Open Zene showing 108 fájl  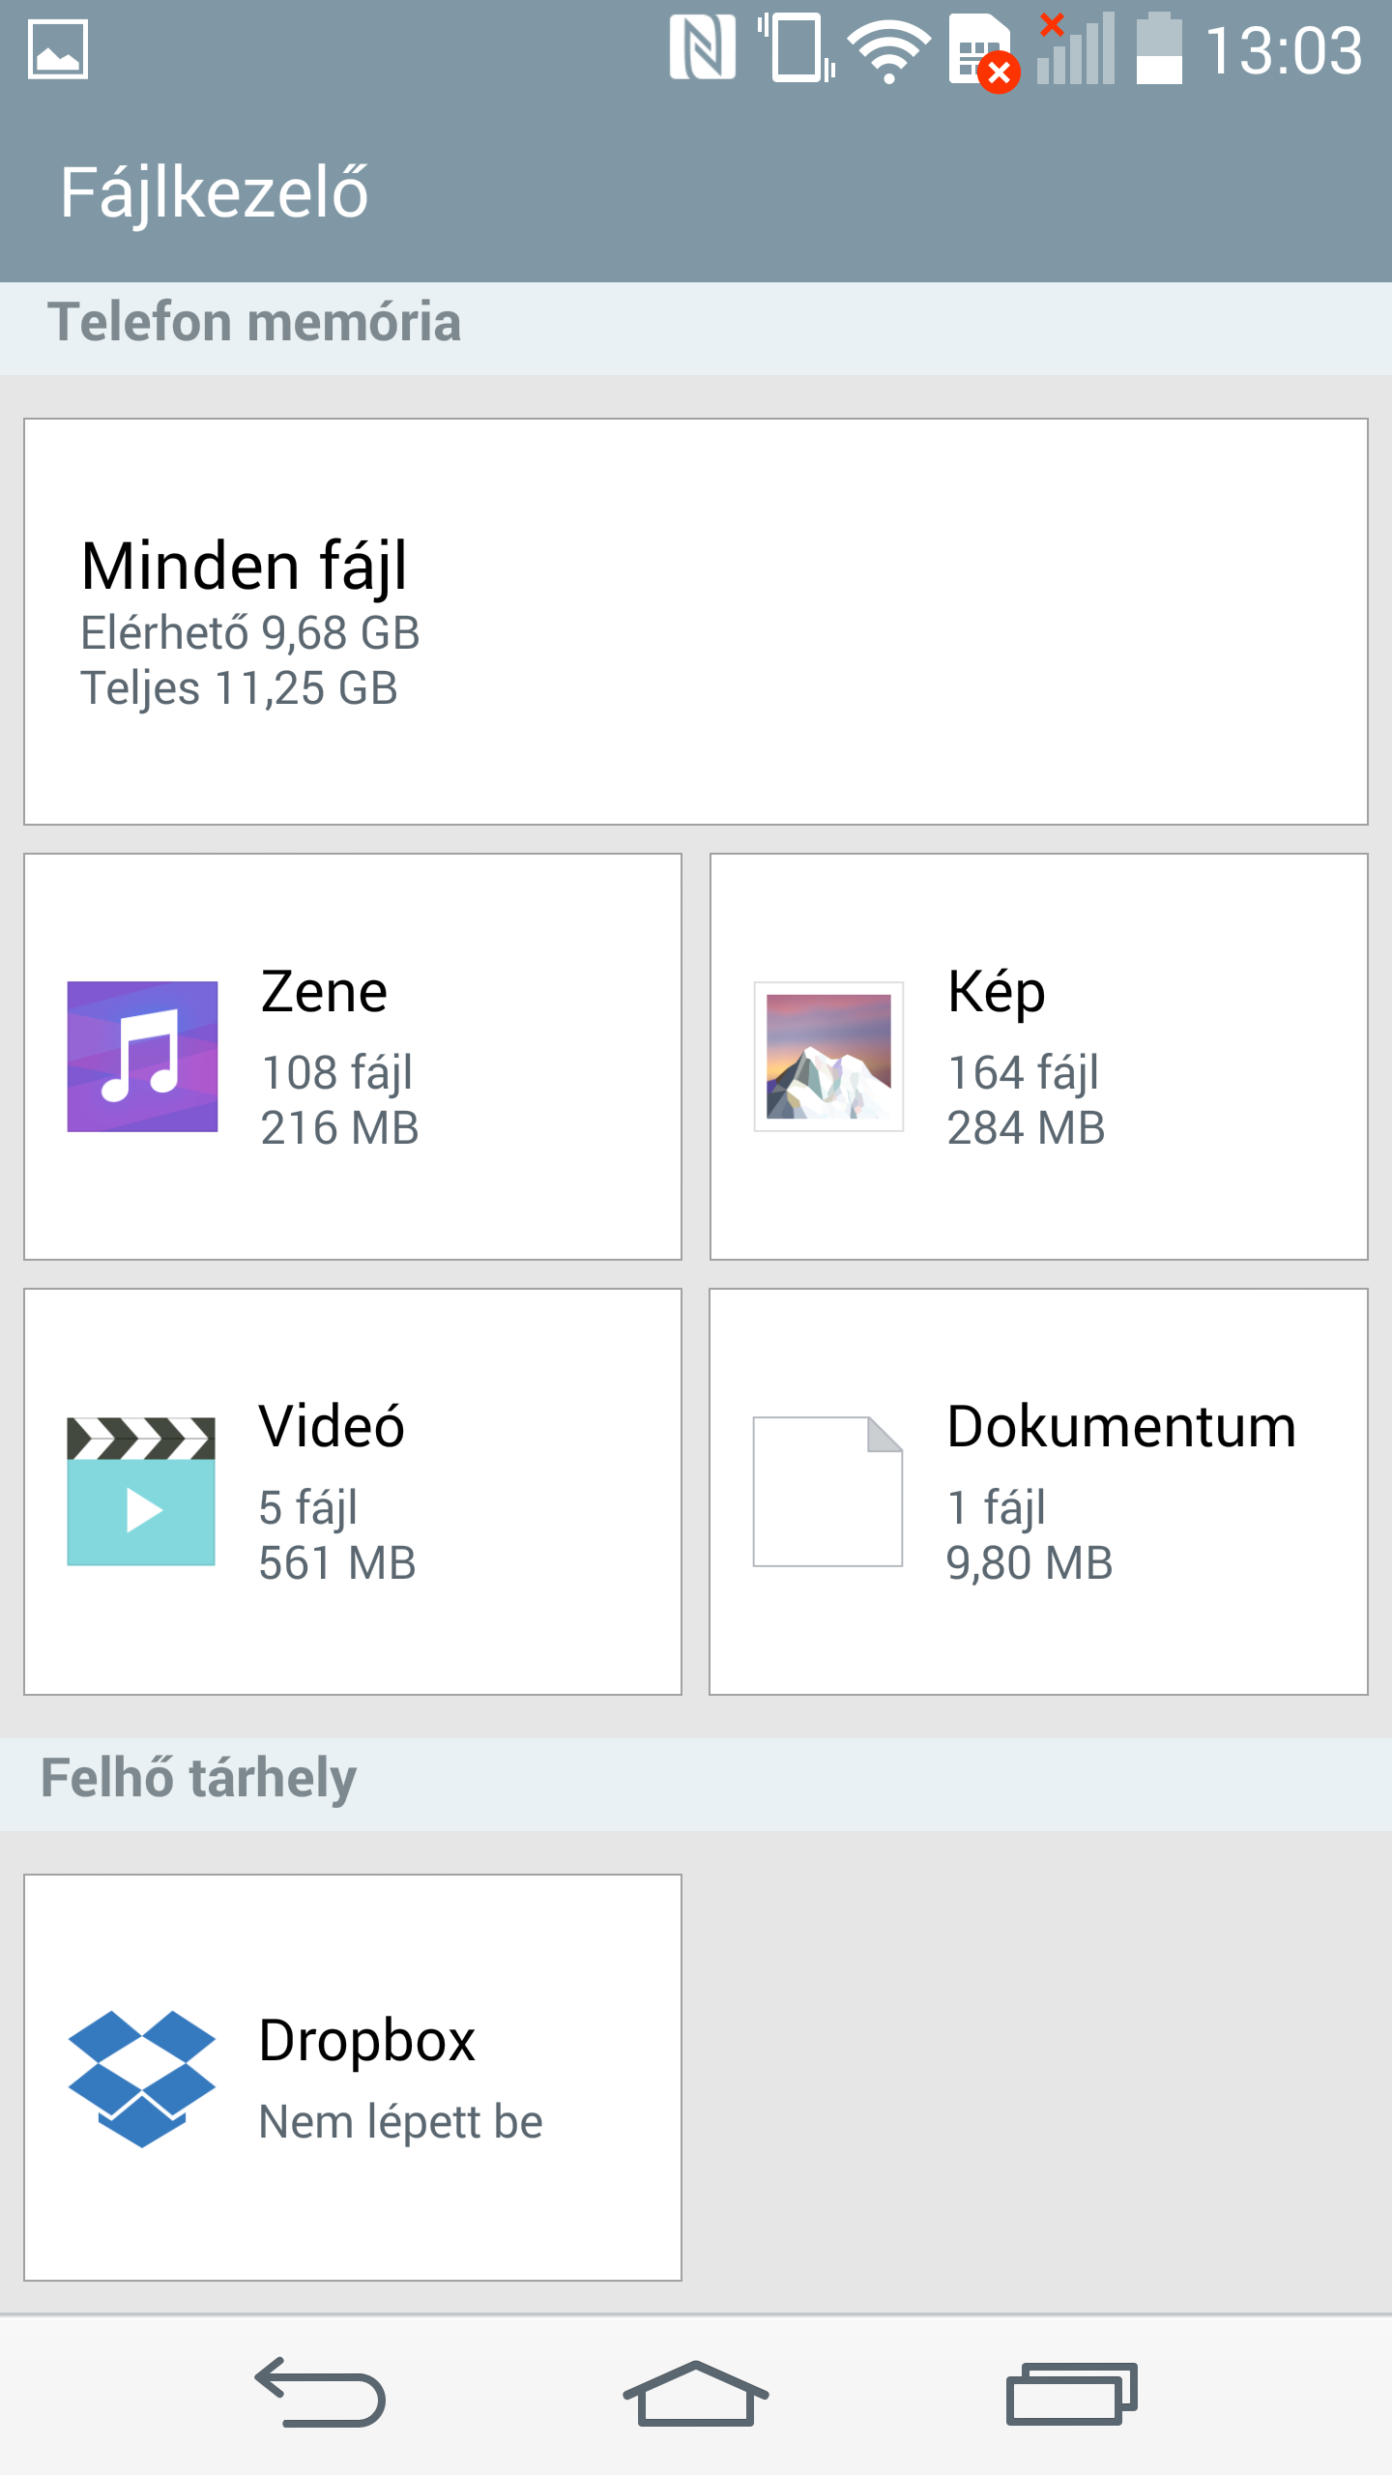[353, 1057]
